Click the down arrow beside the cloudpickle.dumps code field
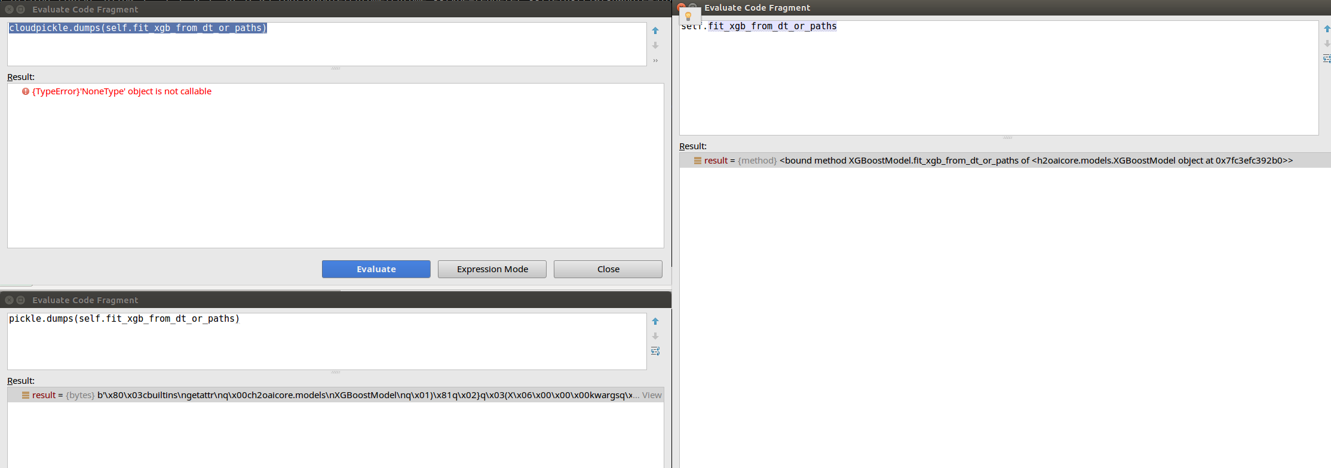 pos(655,45)
